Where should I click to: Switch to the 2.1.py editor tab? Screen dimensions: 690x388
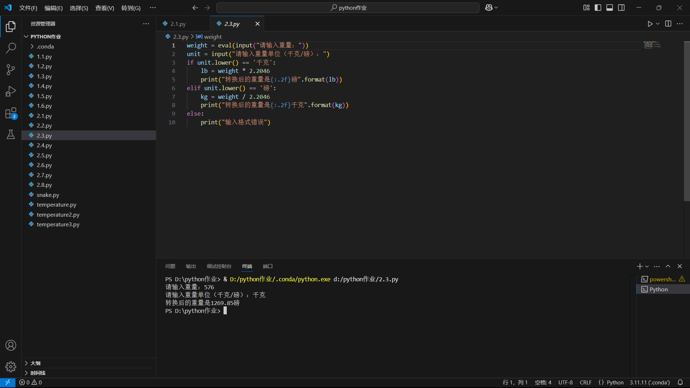tap(178, 24)
